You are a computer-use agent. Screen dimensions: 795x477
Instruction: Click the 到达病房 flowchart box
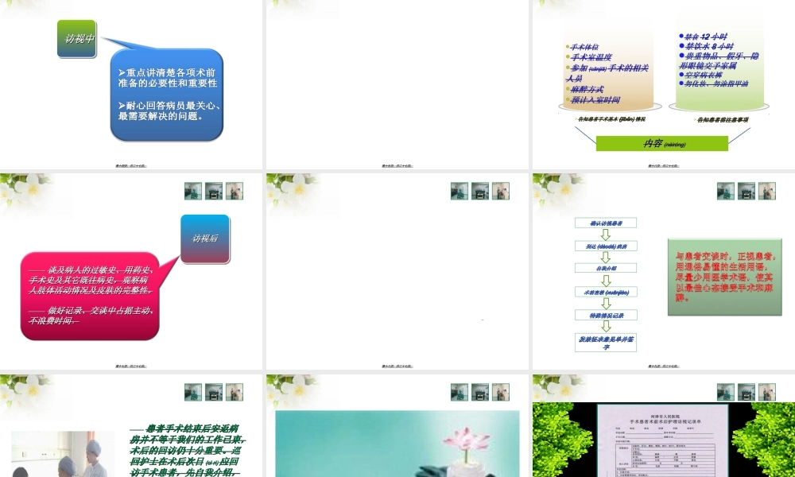607,245
